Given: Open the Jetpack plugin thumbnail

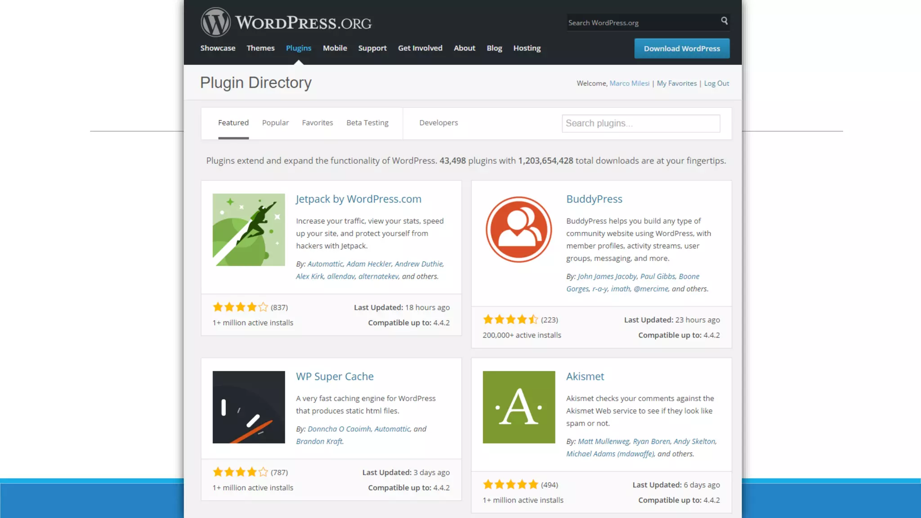Looking at the screenshot, I should [249, 230].
